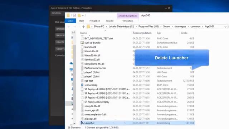
Task: Click steamapps in the address breadcrumb
Action: point(180,27)
